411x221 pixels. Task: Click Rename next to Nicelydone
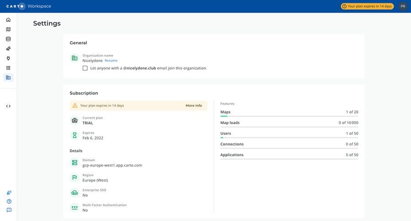point(111,61)
